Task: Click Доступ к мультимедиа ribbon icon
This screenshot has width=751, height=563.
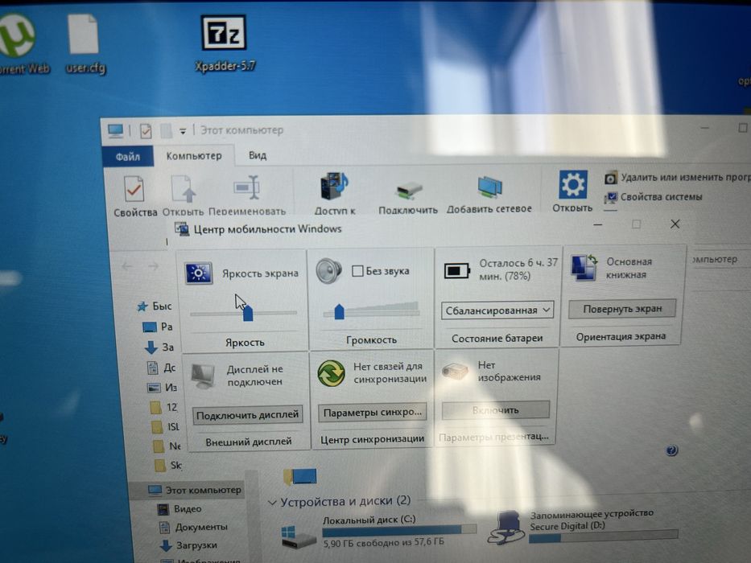Action: [x=334, y=187]
